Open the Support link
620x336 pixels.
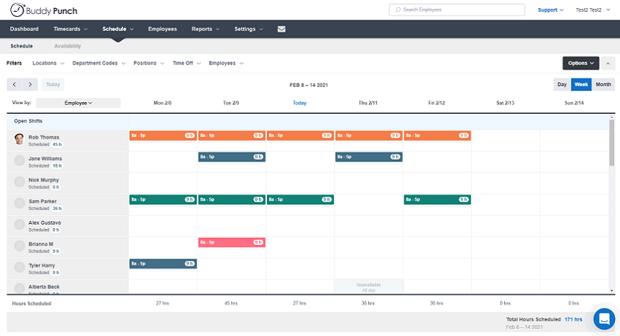click(x=550, y=10)
